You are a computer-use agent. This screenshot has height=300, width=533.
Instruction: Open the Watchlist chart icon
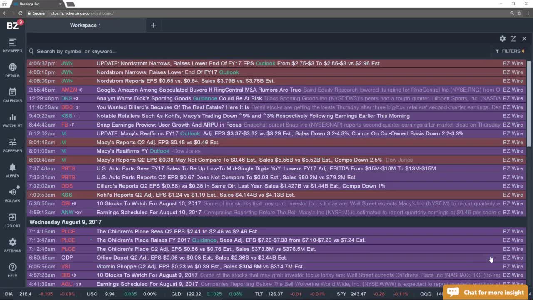tap(12, 120)
